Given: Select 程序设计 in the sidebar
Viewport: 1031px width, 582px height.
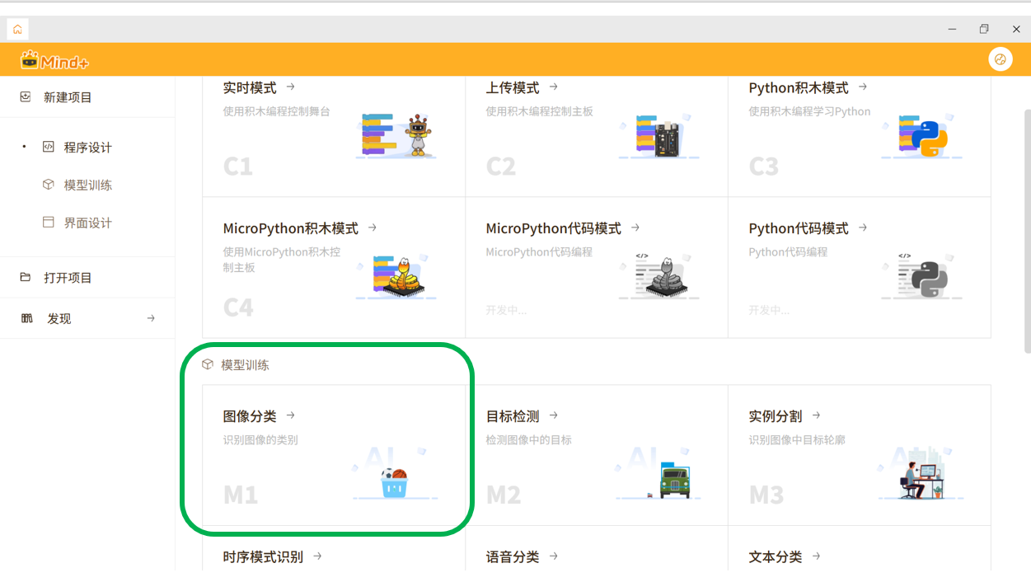Looking at the screenshot, I should [x=87, y=148].
